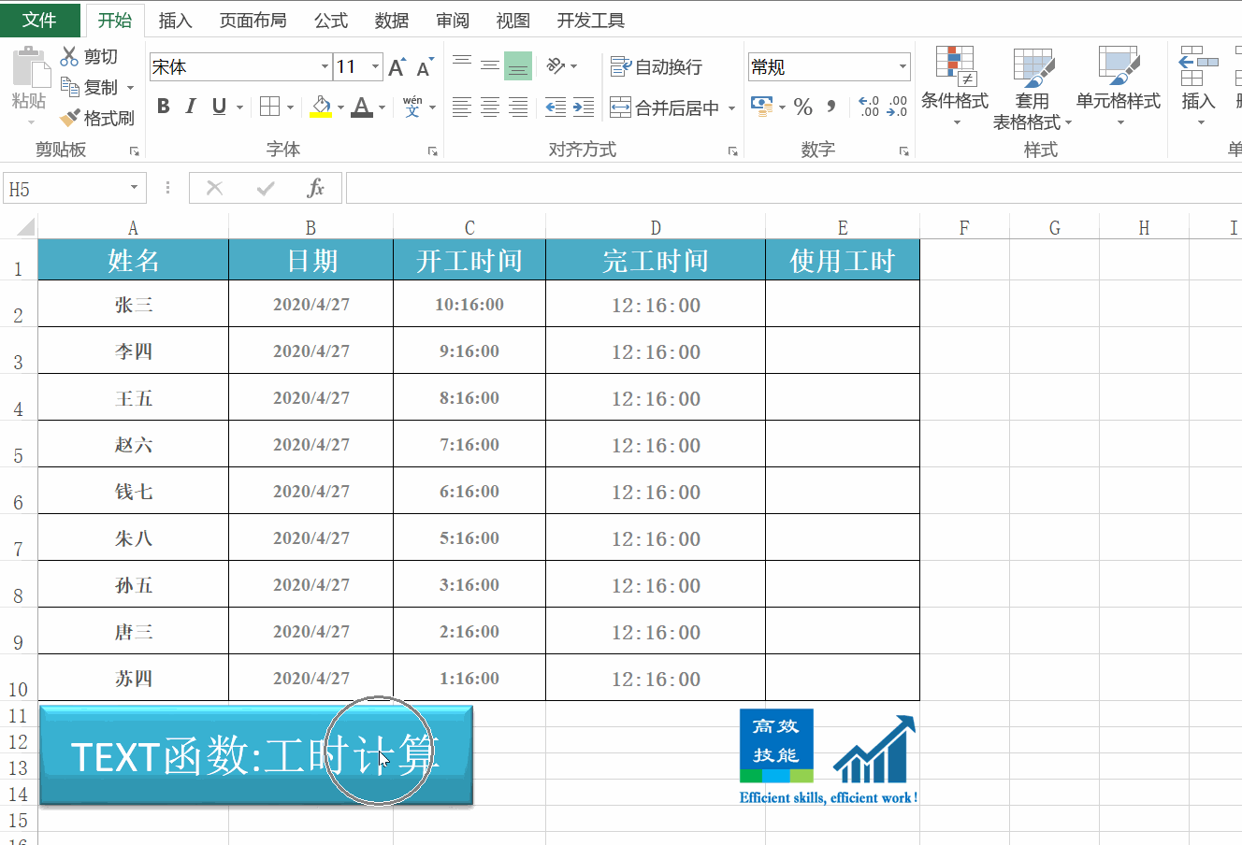Open the alignment group dialog launcher
1242x845 pixels.
point(732,150)
